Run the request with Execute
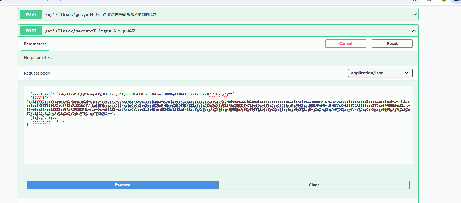The image size is (461, 203). 122,185
